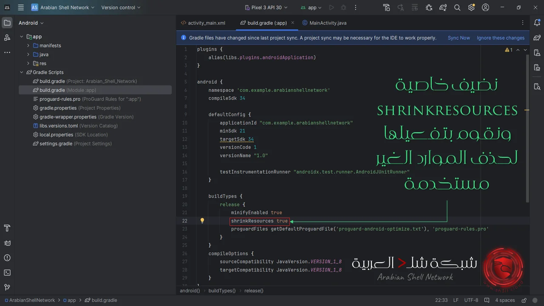
Task: Click the Build project hammer icon in toolbar
Action: tap(386, 7)
